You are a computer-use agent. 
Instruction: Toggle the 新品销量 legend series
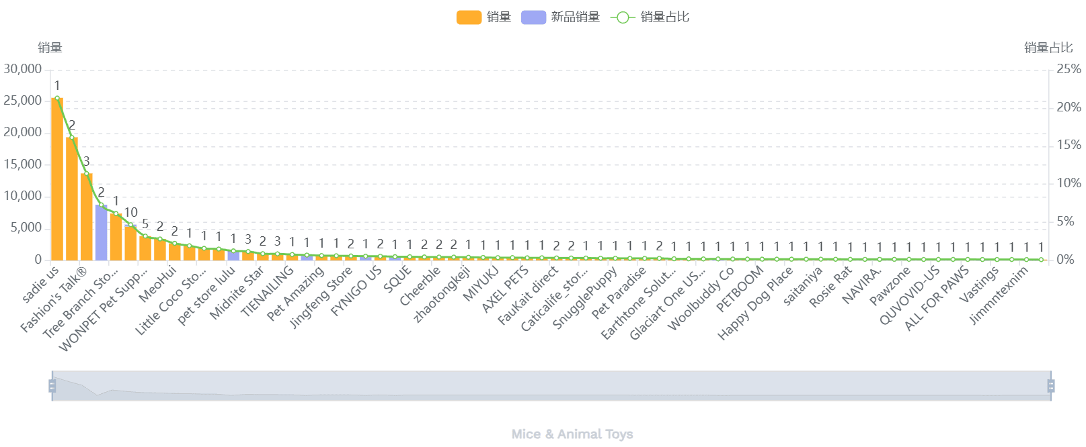(575, 17)
